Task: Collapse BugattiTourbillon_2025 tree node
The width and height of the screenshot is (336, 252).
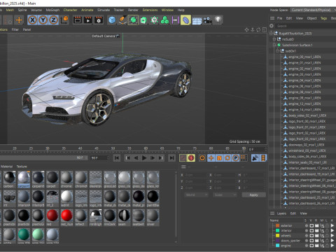Action: click(271, 34)
